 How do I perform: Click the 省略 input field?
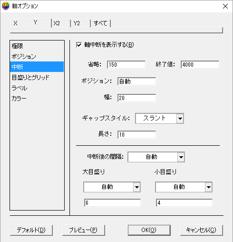point(126,65)
